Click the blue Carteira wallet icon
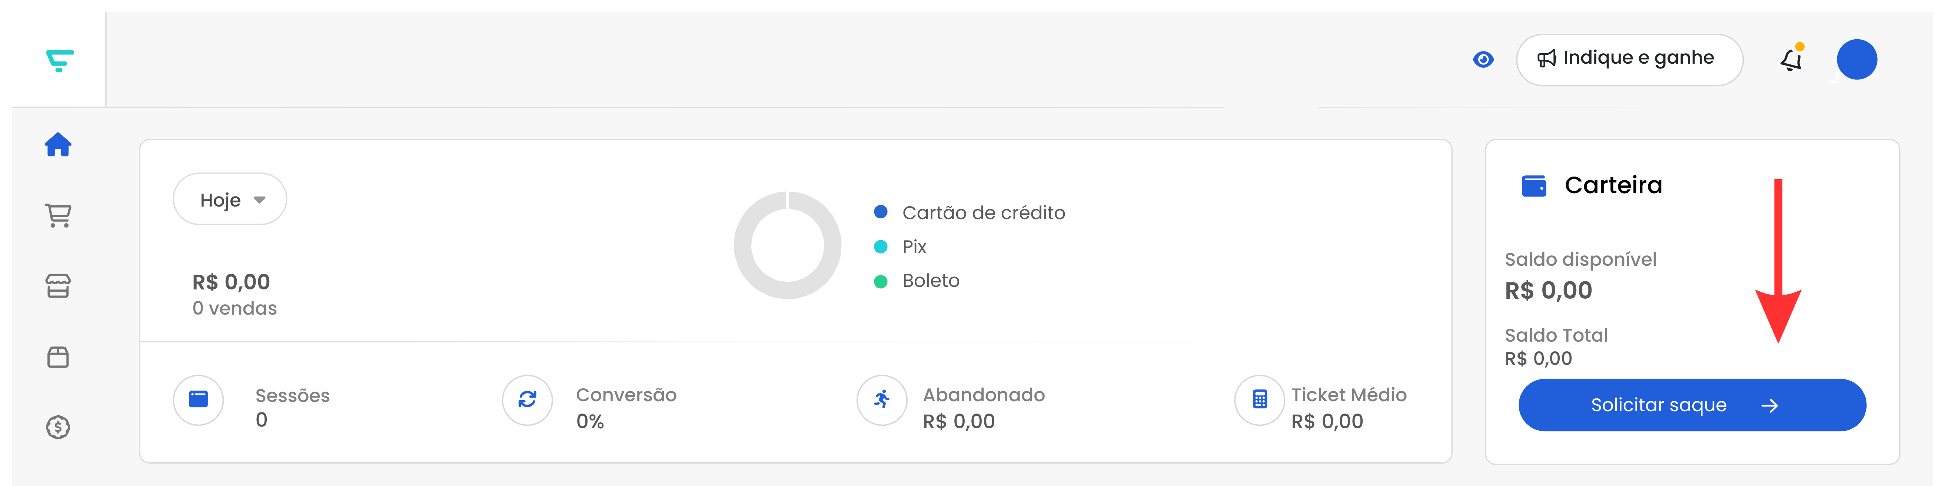 coord(1533,186)
